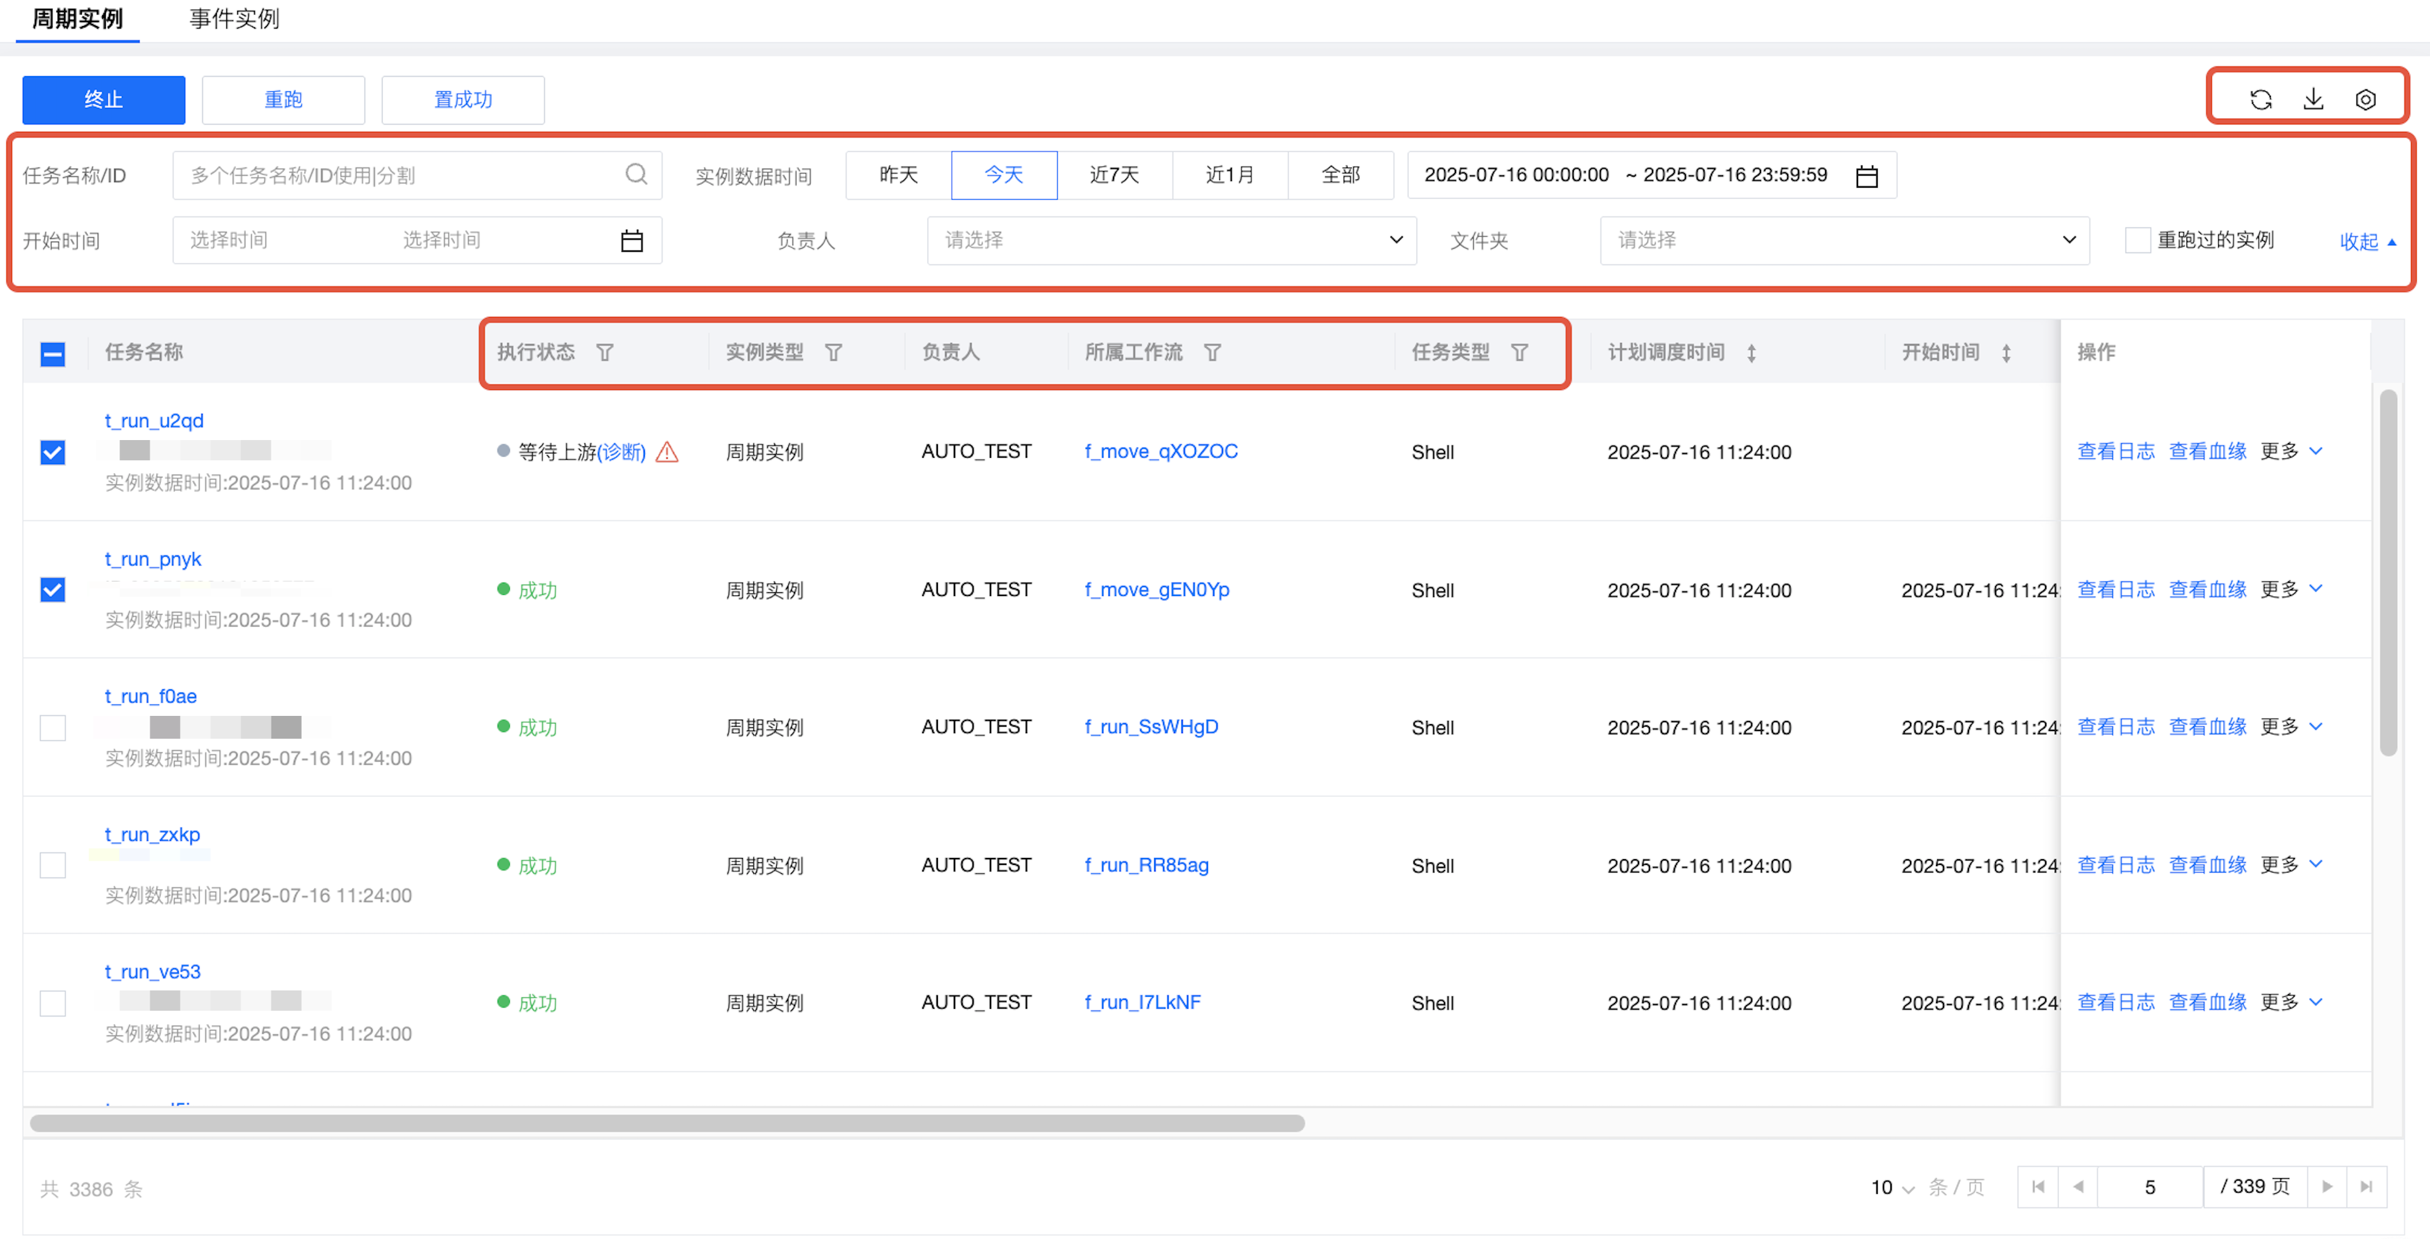Click instance data time range field

pyautogui.click(x=1652, y=176)
